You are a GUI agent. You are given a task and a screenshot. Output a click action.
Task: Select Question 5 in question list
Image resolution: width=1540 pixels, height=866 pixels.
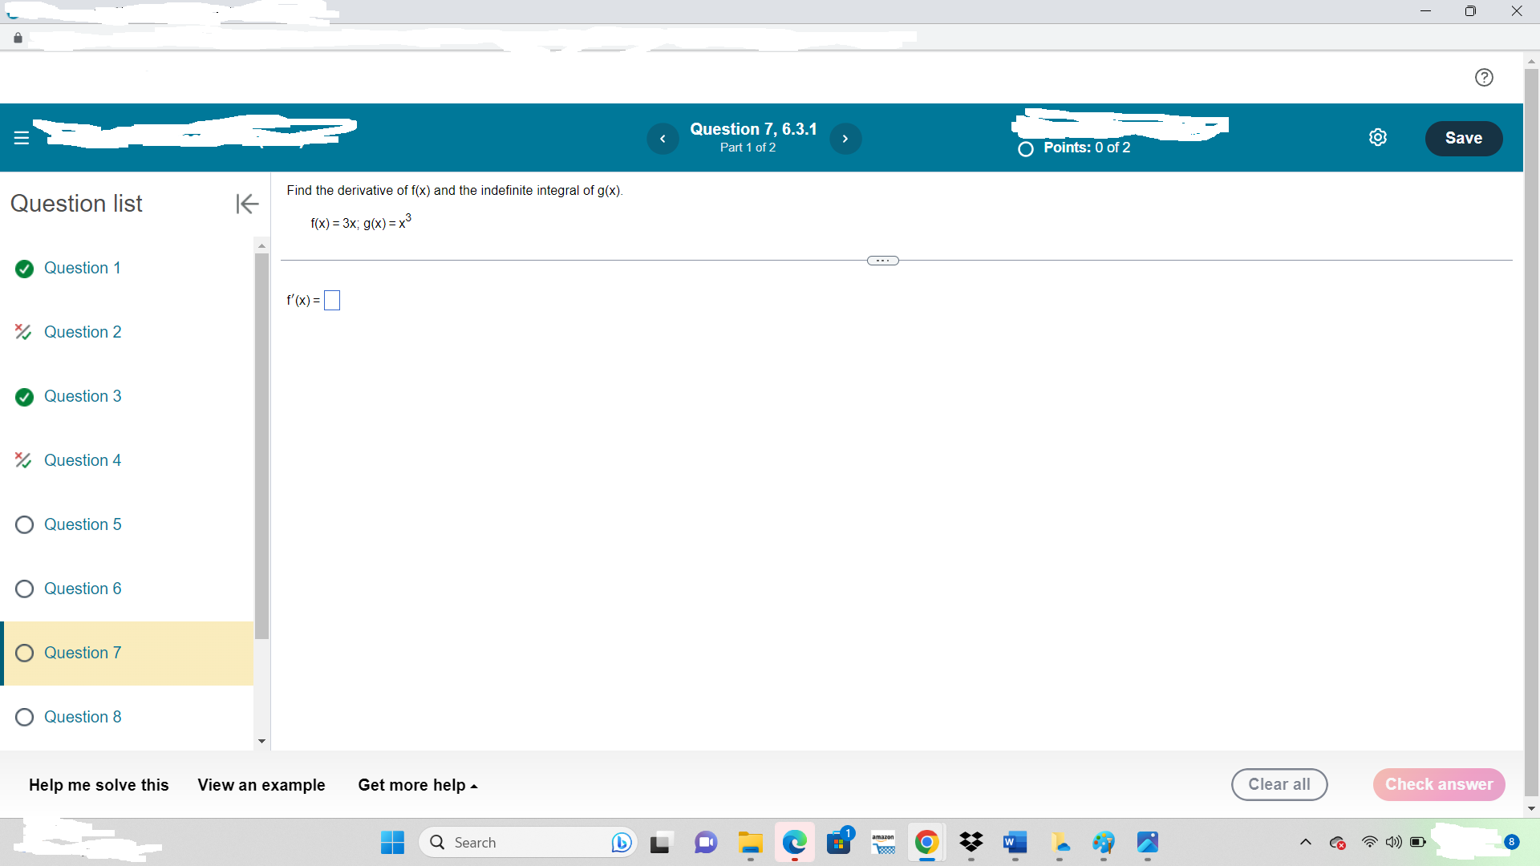click(83, 524)
